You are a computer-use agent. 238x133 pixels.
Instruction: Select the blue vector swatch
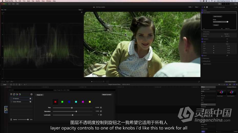click(x=69, y=102)
